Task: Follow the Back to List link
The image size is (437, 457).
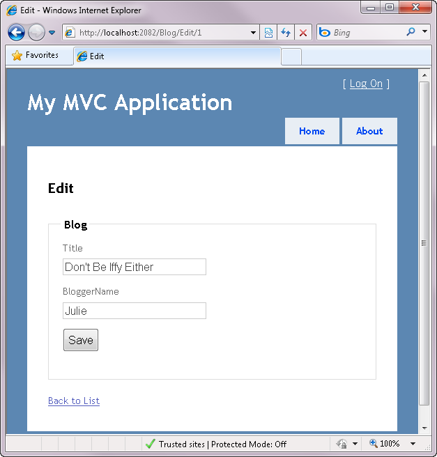Action: [74, 401]
